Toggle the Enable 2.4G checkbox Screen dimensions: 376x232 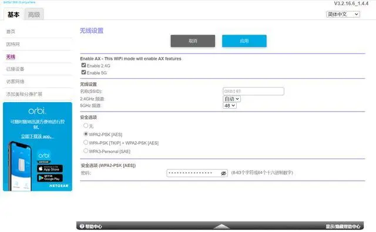[83, 65]
